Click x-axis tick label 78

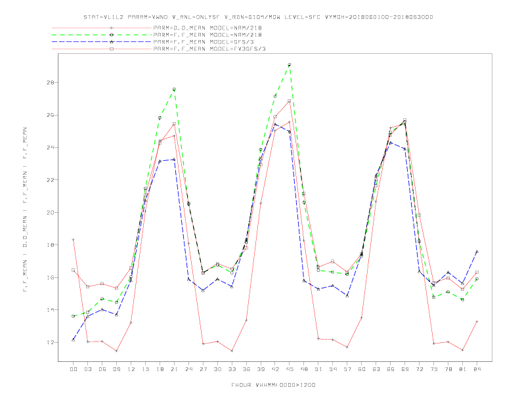pyautogui.click(x=448, y=369)
